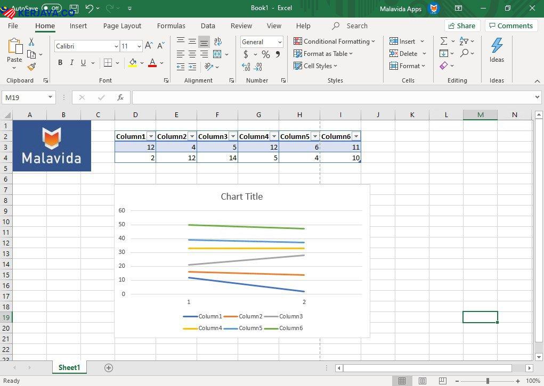Toggle Italic formatting
The image size is (544, 386).
coord(72,63)
